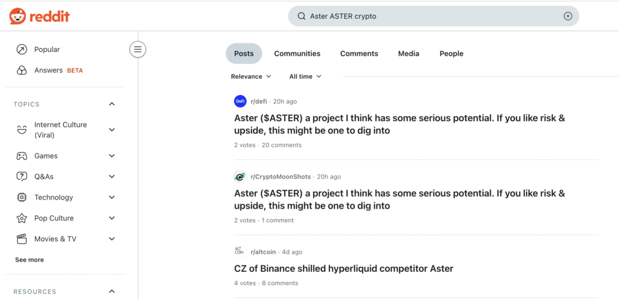Image resolution: width=619 pixels, height=299 pixels.
Task: Open the All time filter dropdown
Action: [x=305, y=77]
